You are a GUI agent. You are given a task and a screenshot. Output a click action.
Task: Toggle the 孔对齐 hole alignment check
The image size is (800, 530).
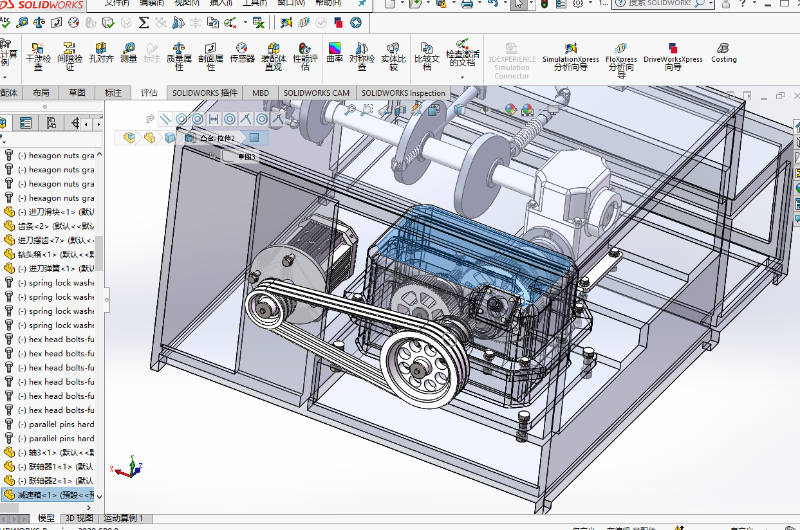(x=101, y=53)
